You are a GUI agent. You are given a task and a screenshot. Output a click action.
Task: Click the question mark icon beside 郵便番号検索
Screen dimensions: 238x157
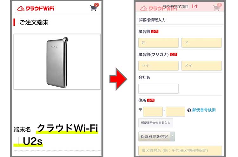coord(189,110)
